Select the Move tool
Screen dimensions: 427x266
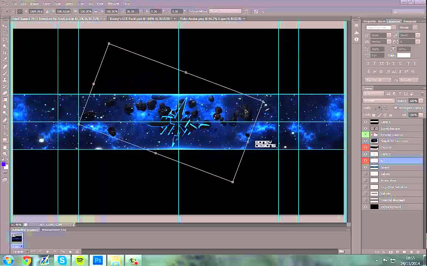pos(5,26)
